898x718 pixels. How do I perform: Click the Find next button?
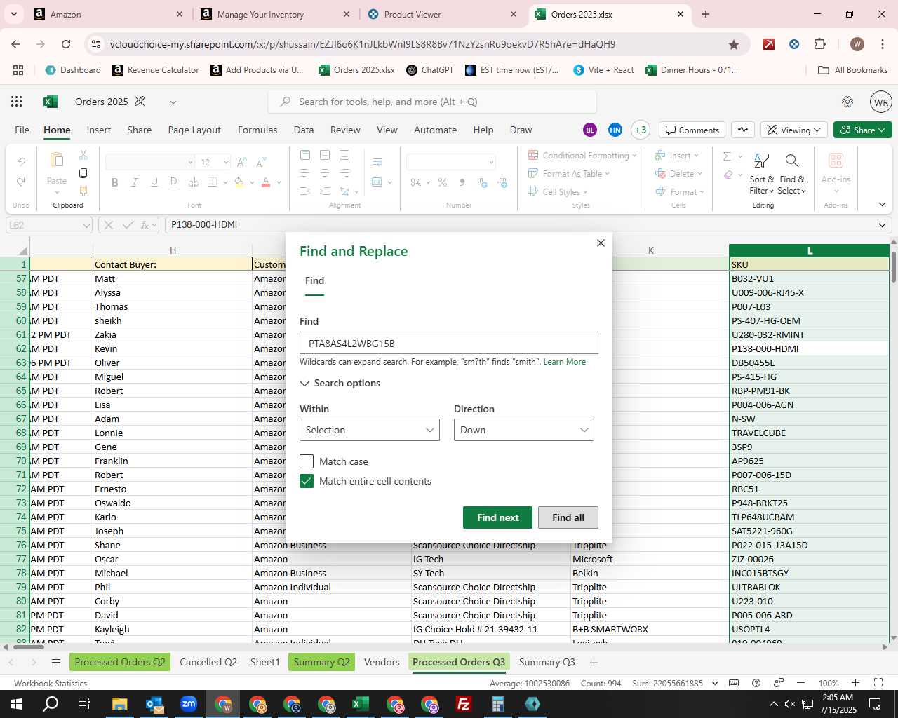pyautogui.click(x=498, y=517)
